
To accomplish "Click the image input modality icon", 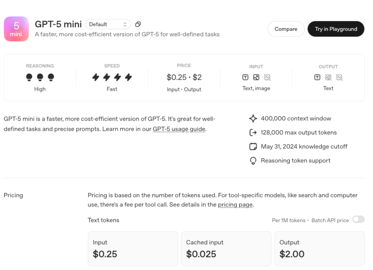I will coord(256,77).
